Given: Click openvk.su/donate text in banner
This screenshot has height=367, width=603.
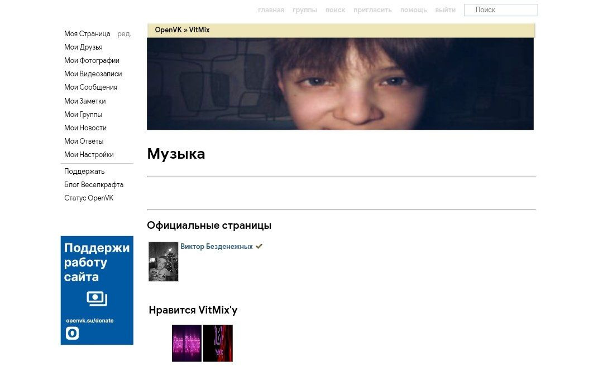Looking at the screenshot, I should pyautogui.click(x=89, y=321).
